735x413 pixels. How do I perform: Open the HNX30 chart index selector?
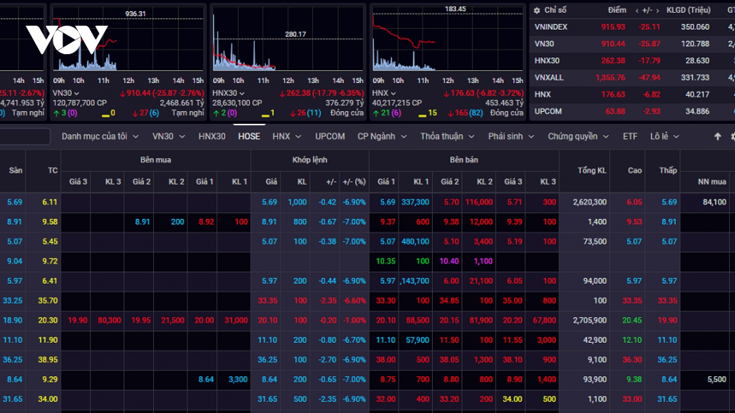(x=228, y=93)
